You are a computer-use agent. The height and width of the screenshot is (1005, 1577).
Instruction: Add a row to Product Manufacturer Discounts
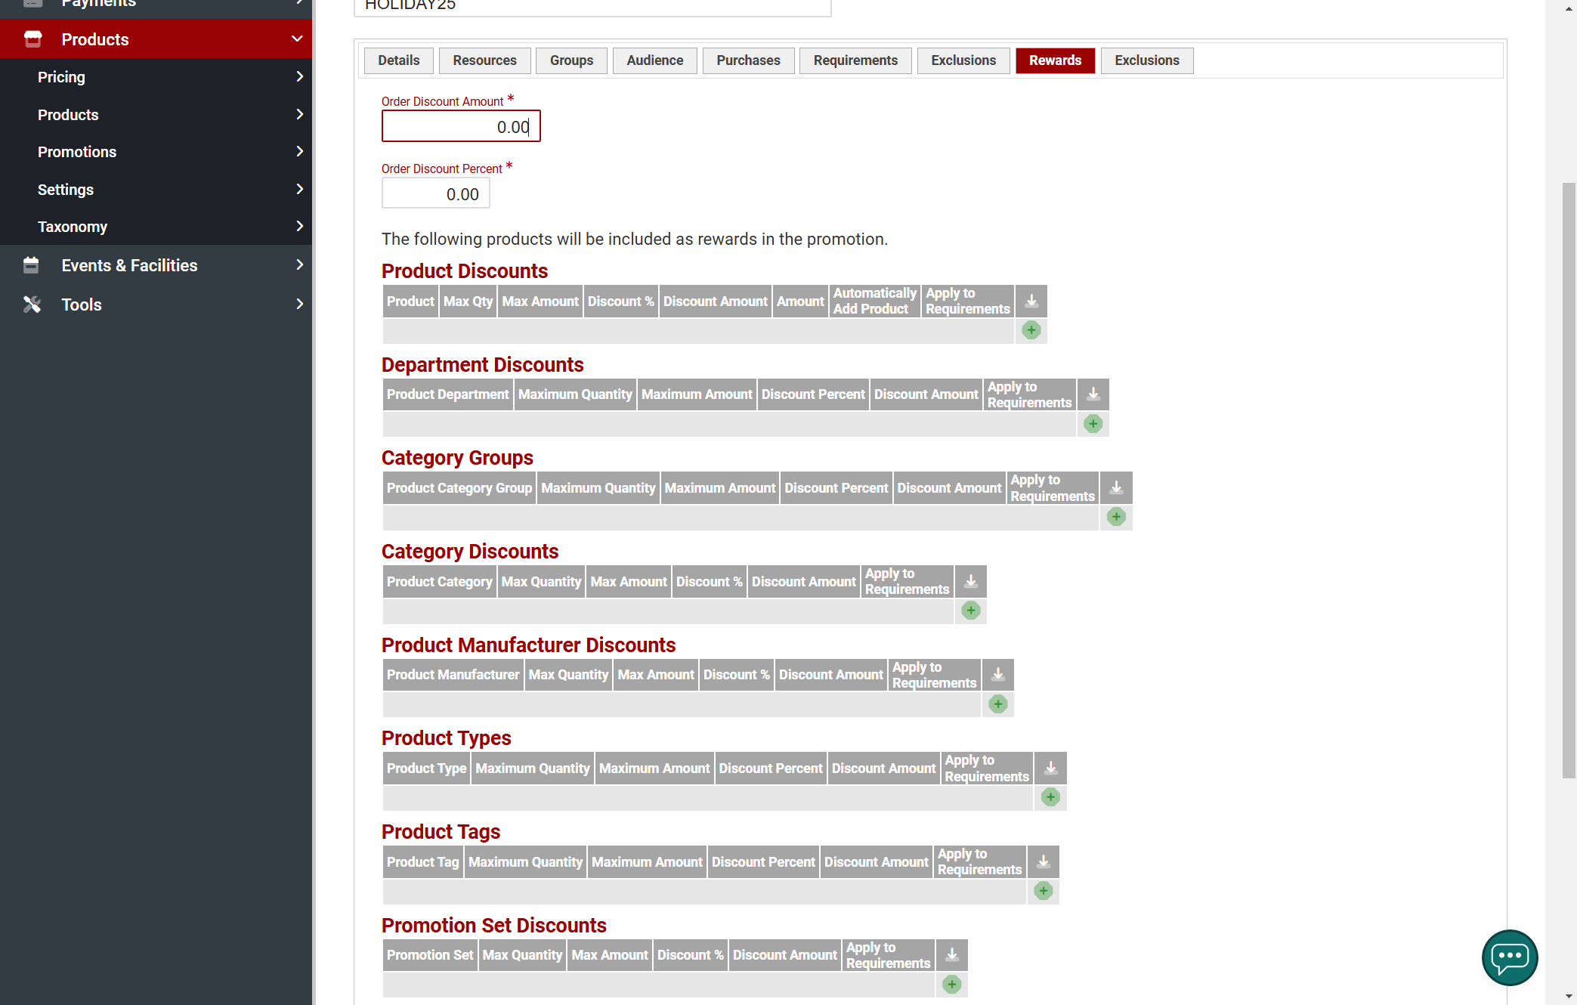pos(998,704)
